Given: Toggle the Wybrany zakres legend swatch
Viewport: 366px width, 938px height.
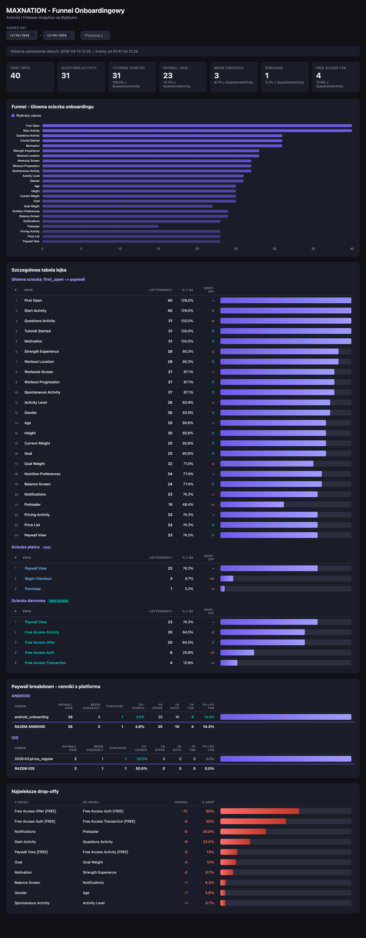Looking at the screenshot, I should (x=13, y=115).
